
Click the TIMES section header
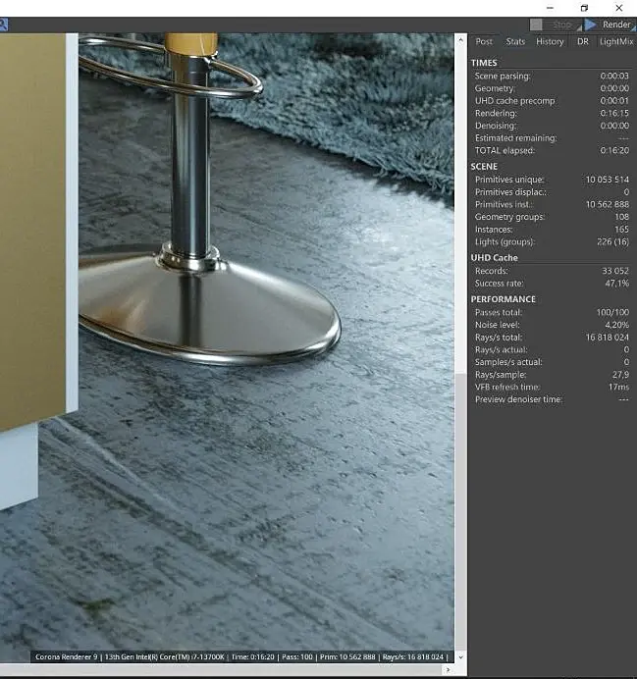click(x=484, y=63)
